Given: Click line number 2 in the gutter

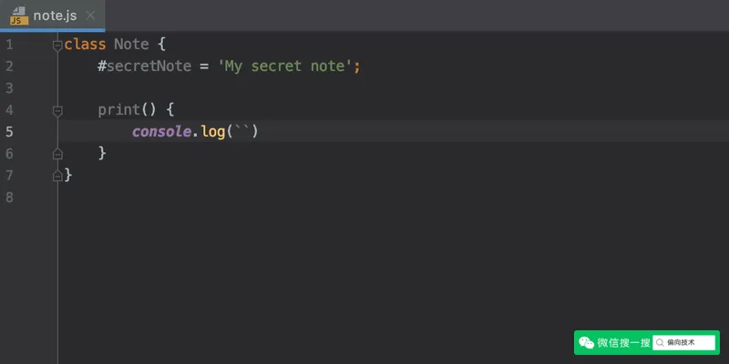Looking at the screenshot, I should (x=9, y=66).
